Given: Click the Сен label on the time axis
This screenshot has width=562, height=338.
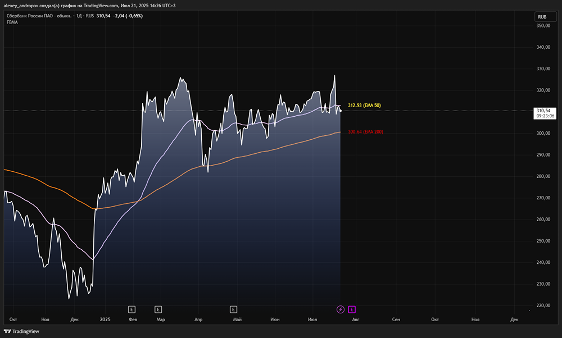Looking at the screenshot, I should (396, 319).
